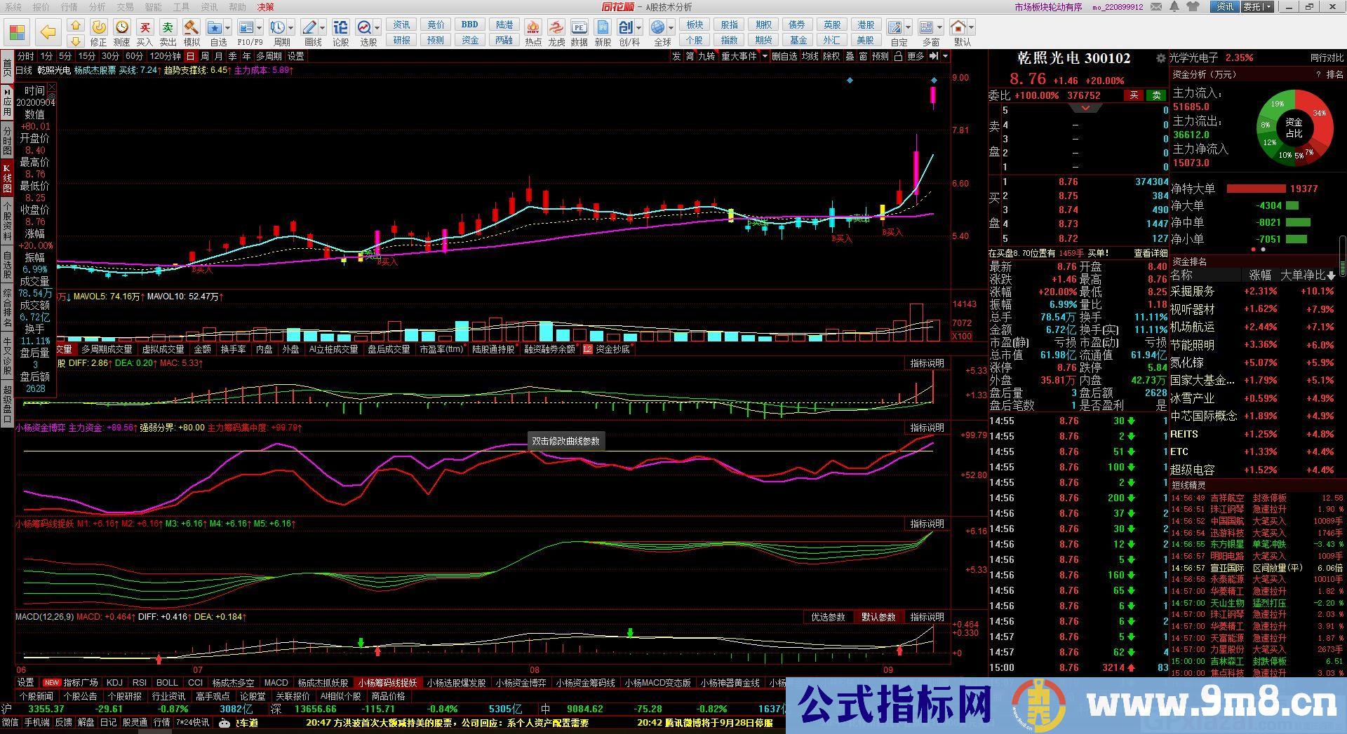Toggle the chart lock icon
Image resolution: width=1347 pixels, height=734 pixels.
(x=897, y=56)
